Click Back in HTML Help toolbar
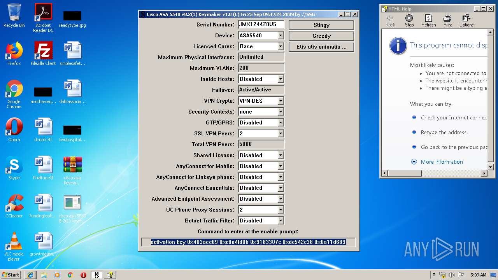The height and width of the screenshot is (280, 498). 390,21
